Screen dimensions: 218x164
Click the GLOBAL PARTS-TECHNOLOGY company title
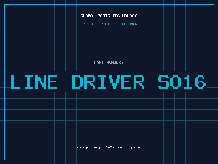(109, 16)
